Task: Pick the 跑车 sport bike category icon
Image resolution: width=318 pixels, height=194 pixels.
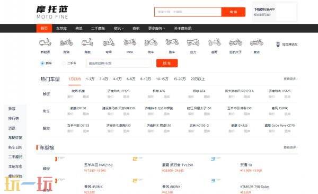Action: coord(172,42)
